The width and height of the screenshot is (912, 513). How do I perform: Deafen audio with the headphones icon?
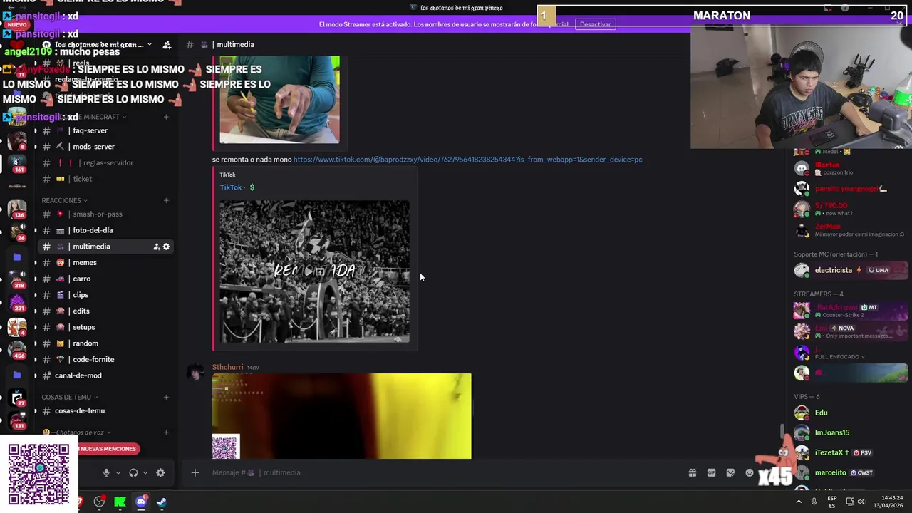point(133,472)
